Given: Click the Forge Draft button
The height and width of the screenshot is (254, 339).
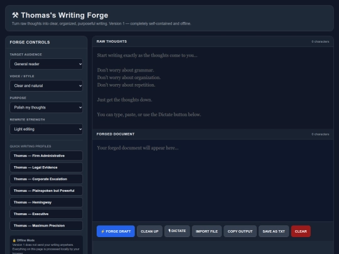Looking at the screenshot, I should tap(116, 231).
